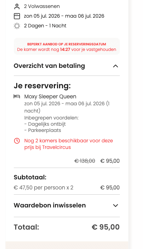Viewport: 143px width, 249px height.
Task: Click the Overzicht van betaling heading
Action: pyautogui.click(x=49, y=66)
